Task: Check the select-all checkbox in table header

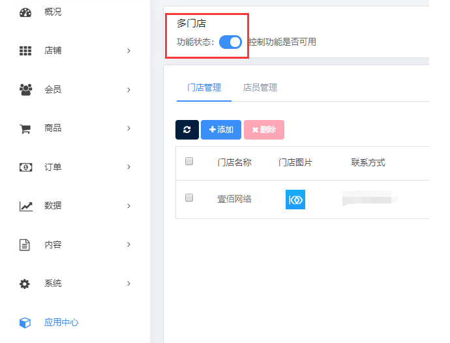Action: coord(189,162)
